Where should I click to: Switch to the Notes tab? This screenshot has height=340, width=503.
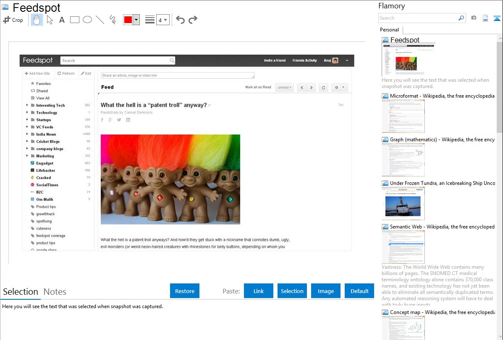(55, 292)
